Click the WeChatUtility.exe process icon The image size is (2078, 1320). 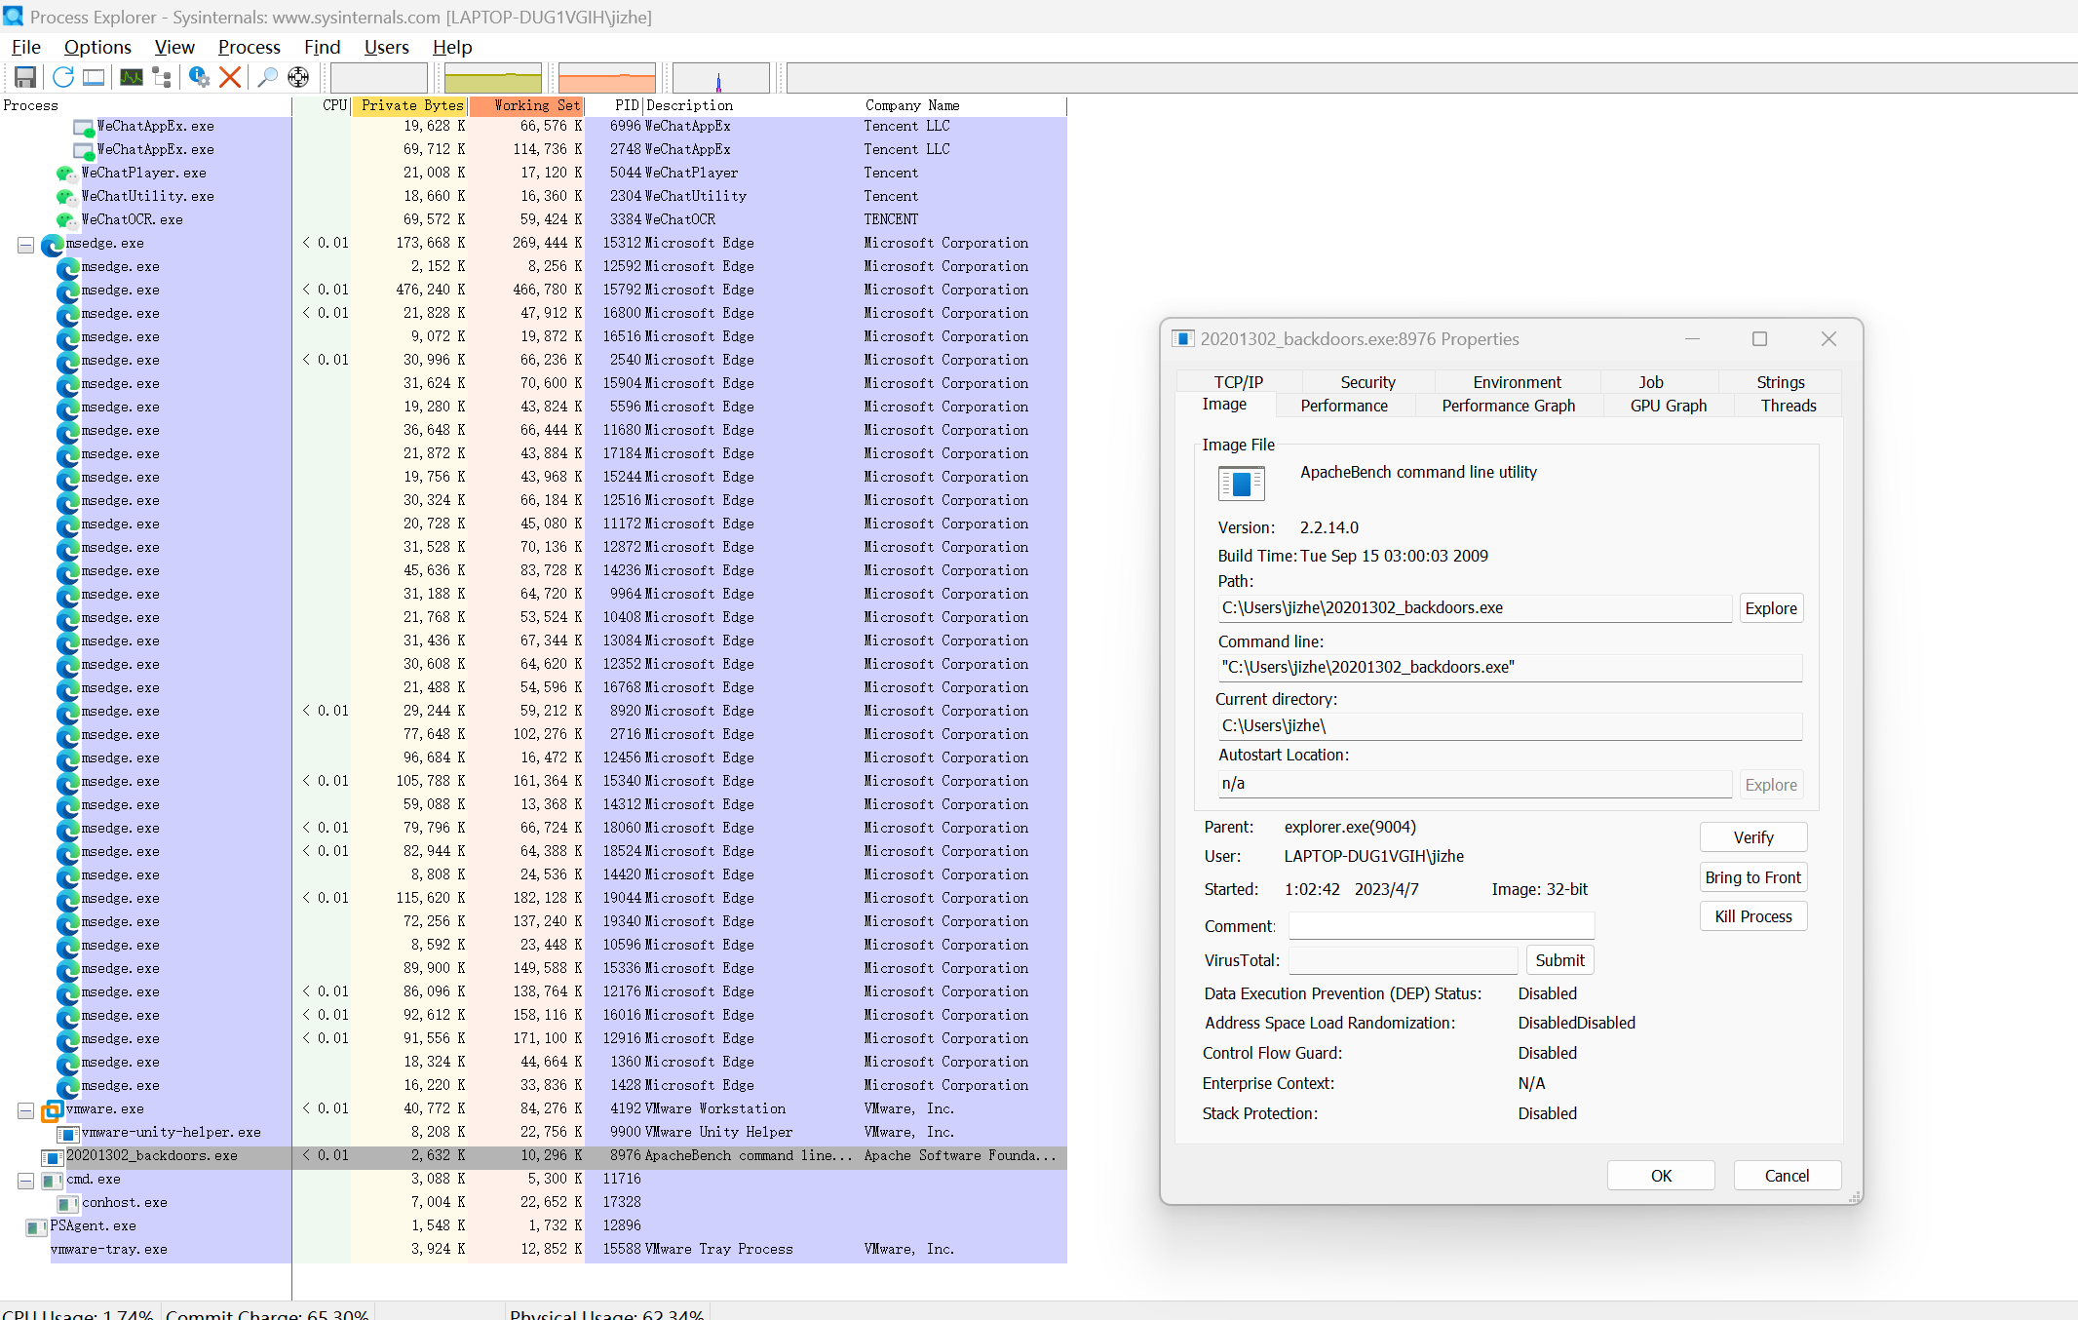[66, 196]
